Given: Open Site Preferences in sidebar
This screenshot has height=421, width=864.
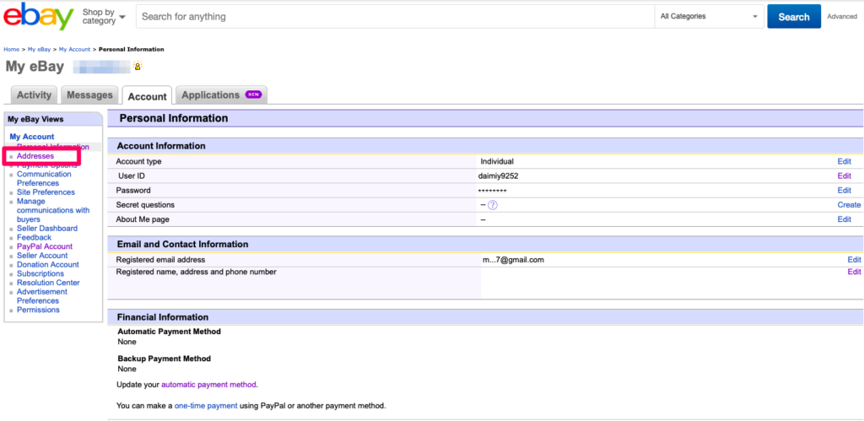Looking at the screenshot, I should tap(46, 192).
